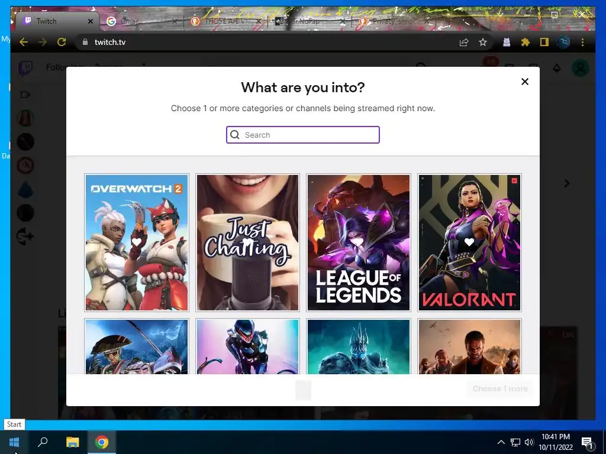Open the blue cone channel avatar in sidebar
This screenshot has height=454, width=606.
point(25,189)
